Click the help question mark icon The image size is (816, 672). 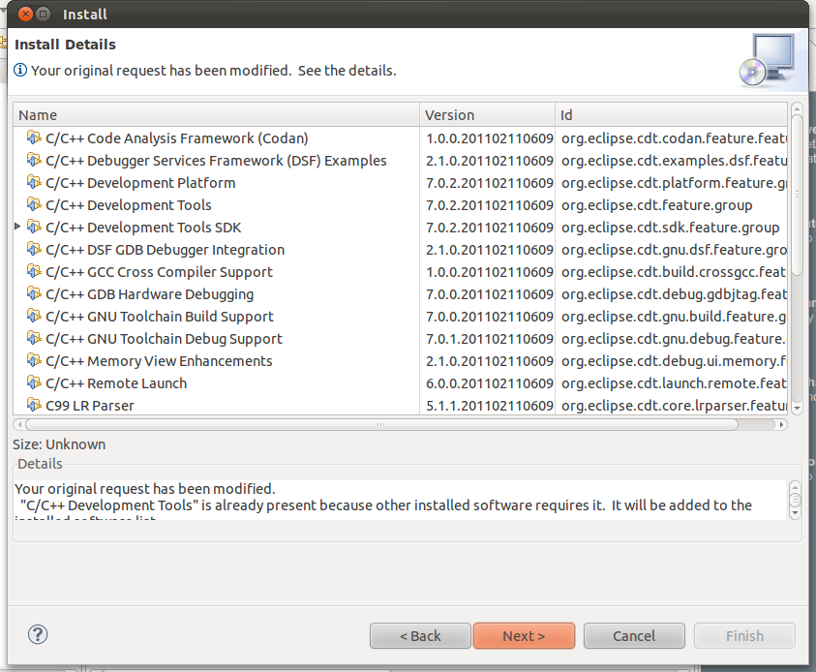pyautogui.click(x=38, y=635)
